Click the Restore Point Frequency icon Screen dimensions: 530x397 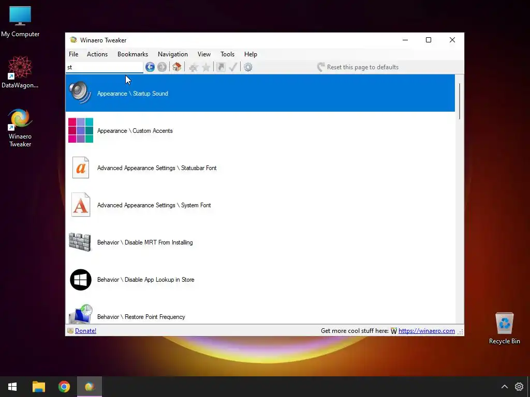click(x=81, y=314)
